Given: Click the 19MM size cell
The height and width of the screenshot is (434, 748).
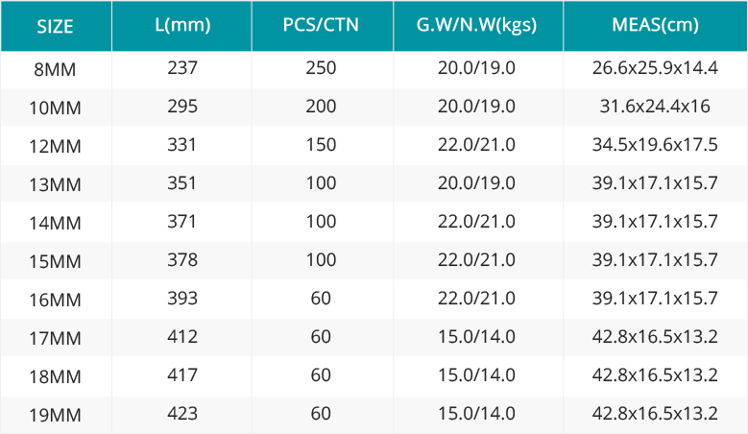Looking at the screenshot, I should (55, 415).
